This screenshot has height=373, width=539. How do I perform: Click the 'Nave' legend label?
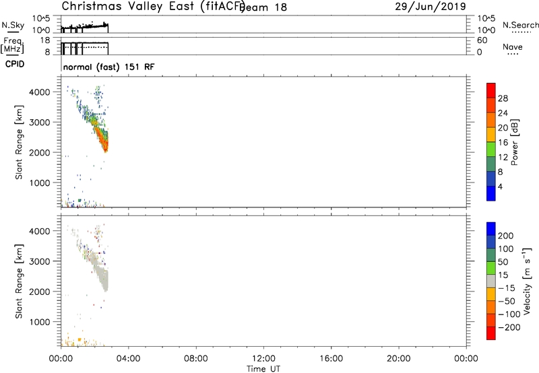[513, 47]
